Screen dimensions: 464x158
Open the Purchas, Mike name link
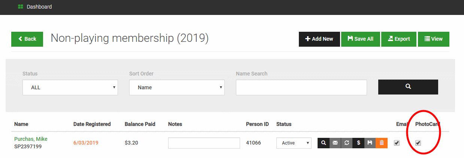coord(31,139)
